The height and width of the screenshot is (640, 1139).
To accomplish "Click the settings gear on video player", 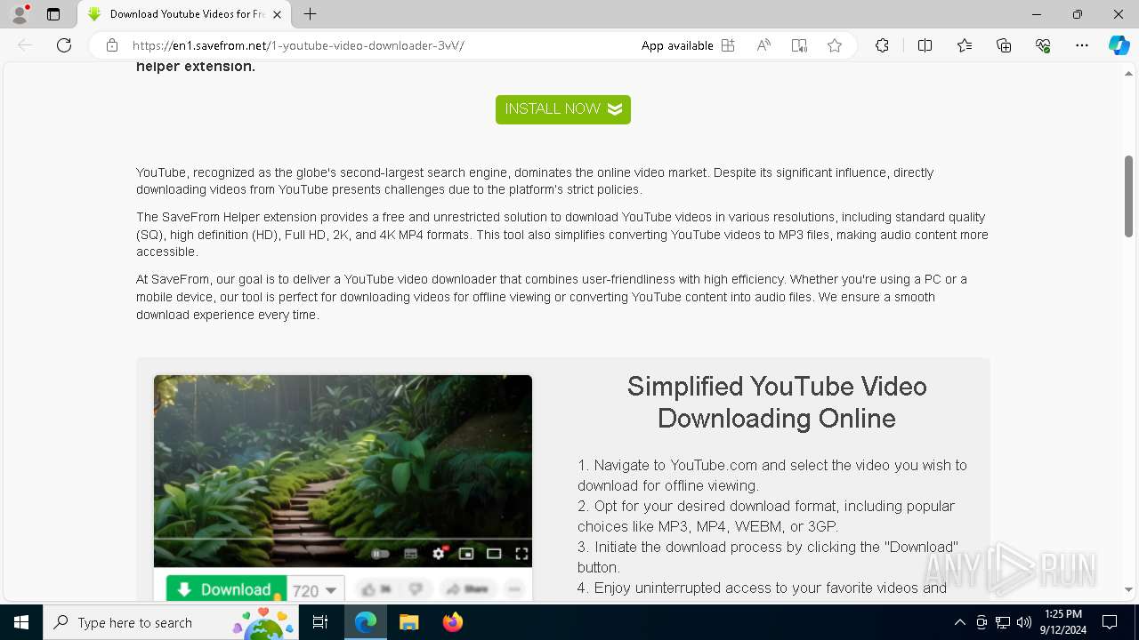I will point(438,554).
